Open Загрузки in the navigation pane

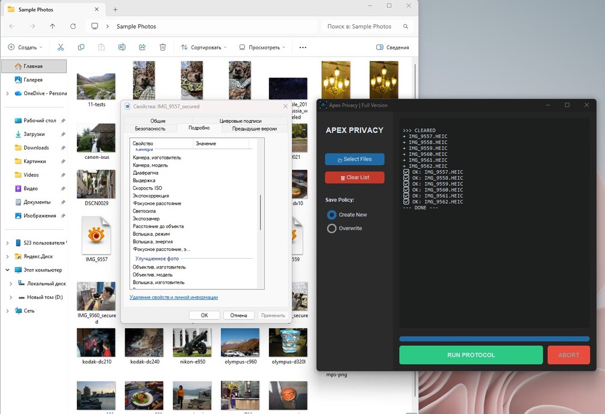[34, 134]
